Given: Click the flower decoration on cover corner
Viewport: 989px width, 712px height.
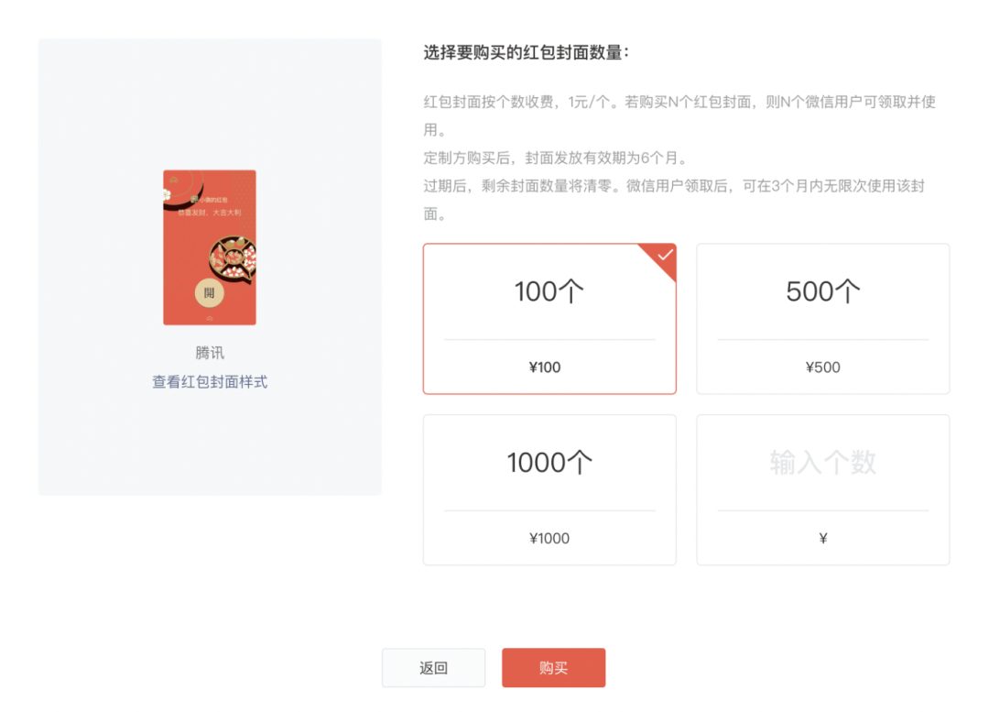Looking at the screenshot, I should click(x=167, y=194).
